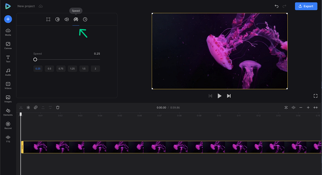Set speed preset to 2
Viewport: 322px width, 175px height.
[95, 69]
